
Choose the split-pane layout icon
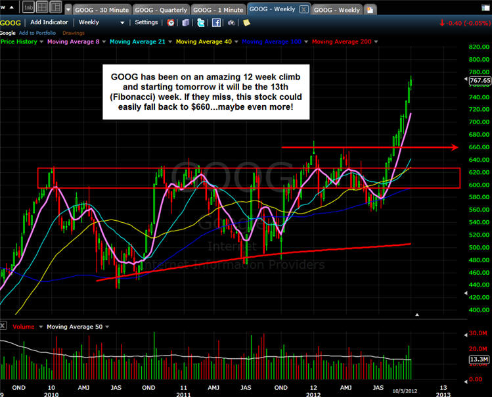(x=56, y=7)
